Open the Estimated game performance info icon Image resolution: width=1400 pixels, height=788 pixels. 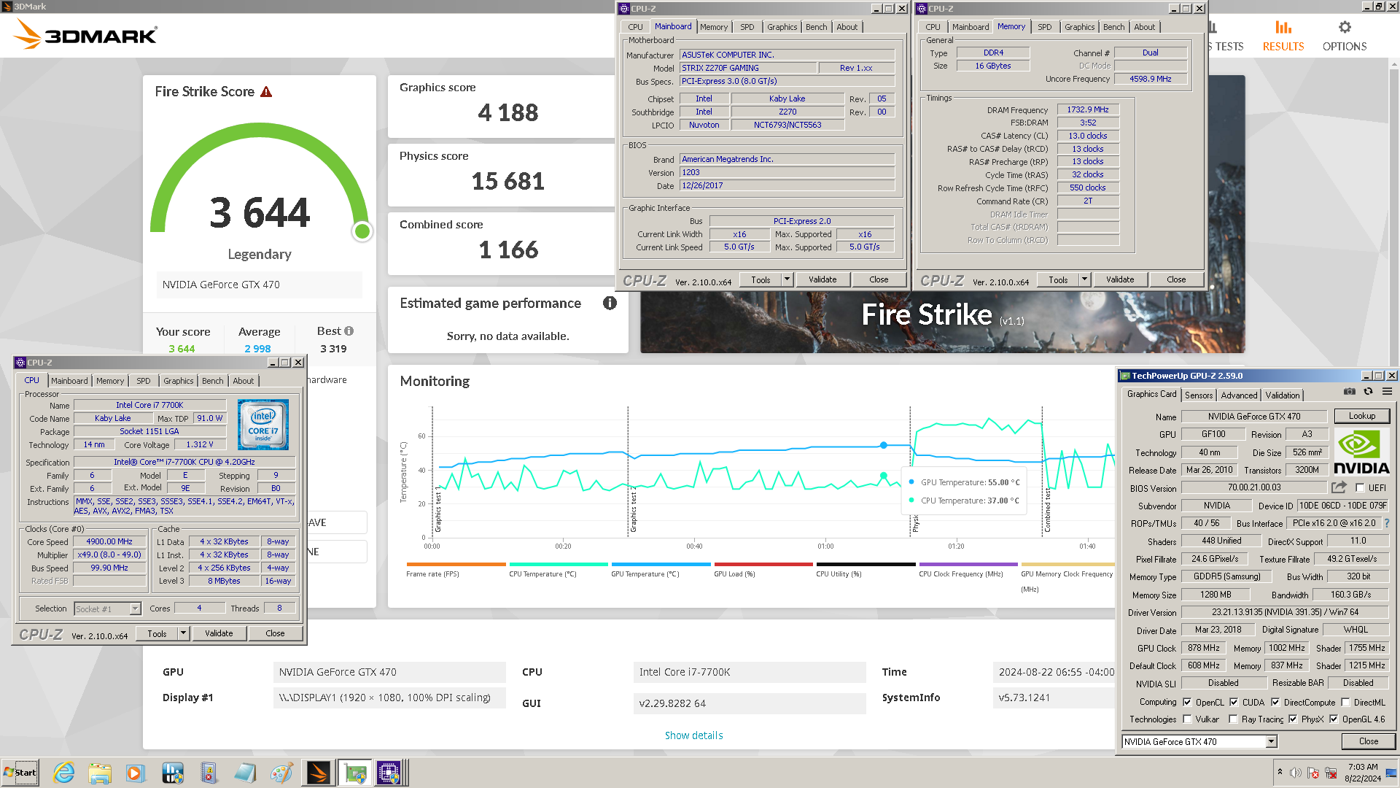[x=610, y=304]
